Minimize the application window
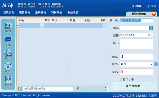Viewport: 159px width, 98px height. tap(143, 2)
